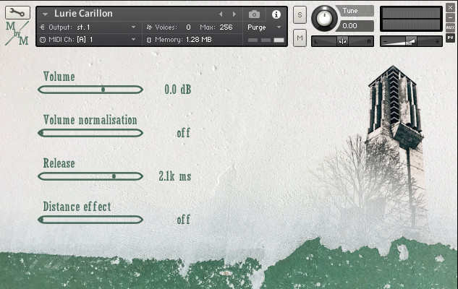Image resolution: width=458 pixels, height=289 pixels.
Task: Open the MIDI Ch [A] 1 dropdown
Action: tap(133, 39)
